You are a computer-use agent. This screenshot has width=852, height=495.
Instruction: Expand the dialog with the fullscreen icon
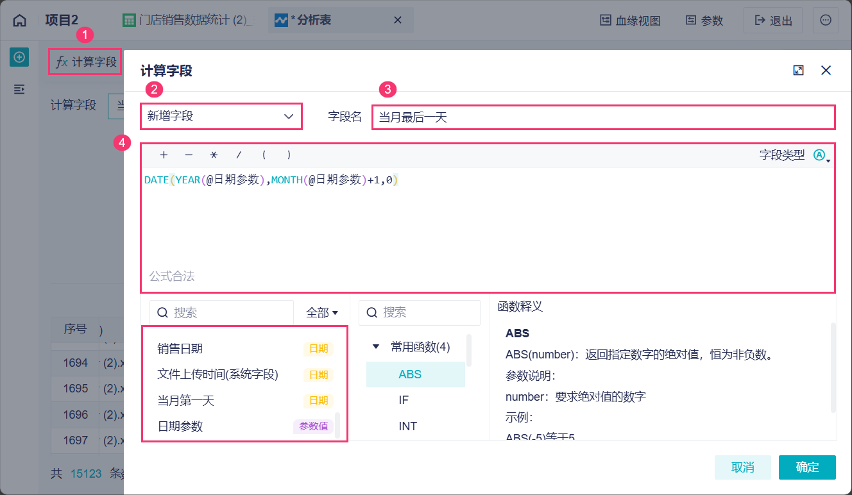click(799, 71)
